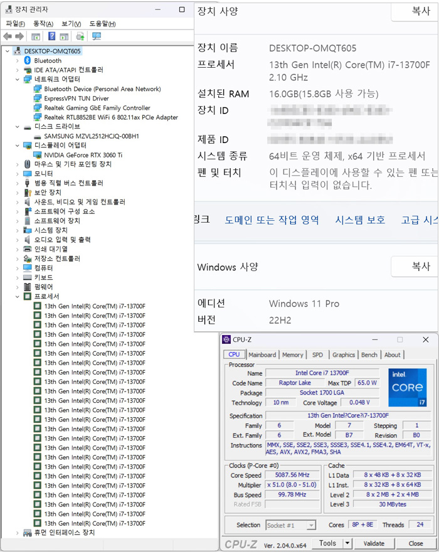The height and width of the screenshot is (554, 439).
Task: Switch to the Memory tab in CPU-Z
Action: click(293, 354)
